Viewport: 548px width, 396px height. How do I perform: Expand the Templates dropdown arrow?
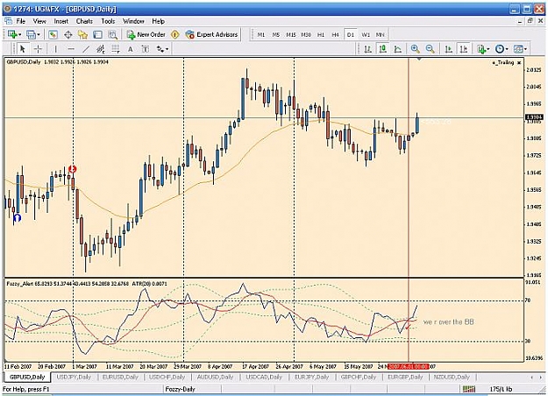[x=525, y=49]
